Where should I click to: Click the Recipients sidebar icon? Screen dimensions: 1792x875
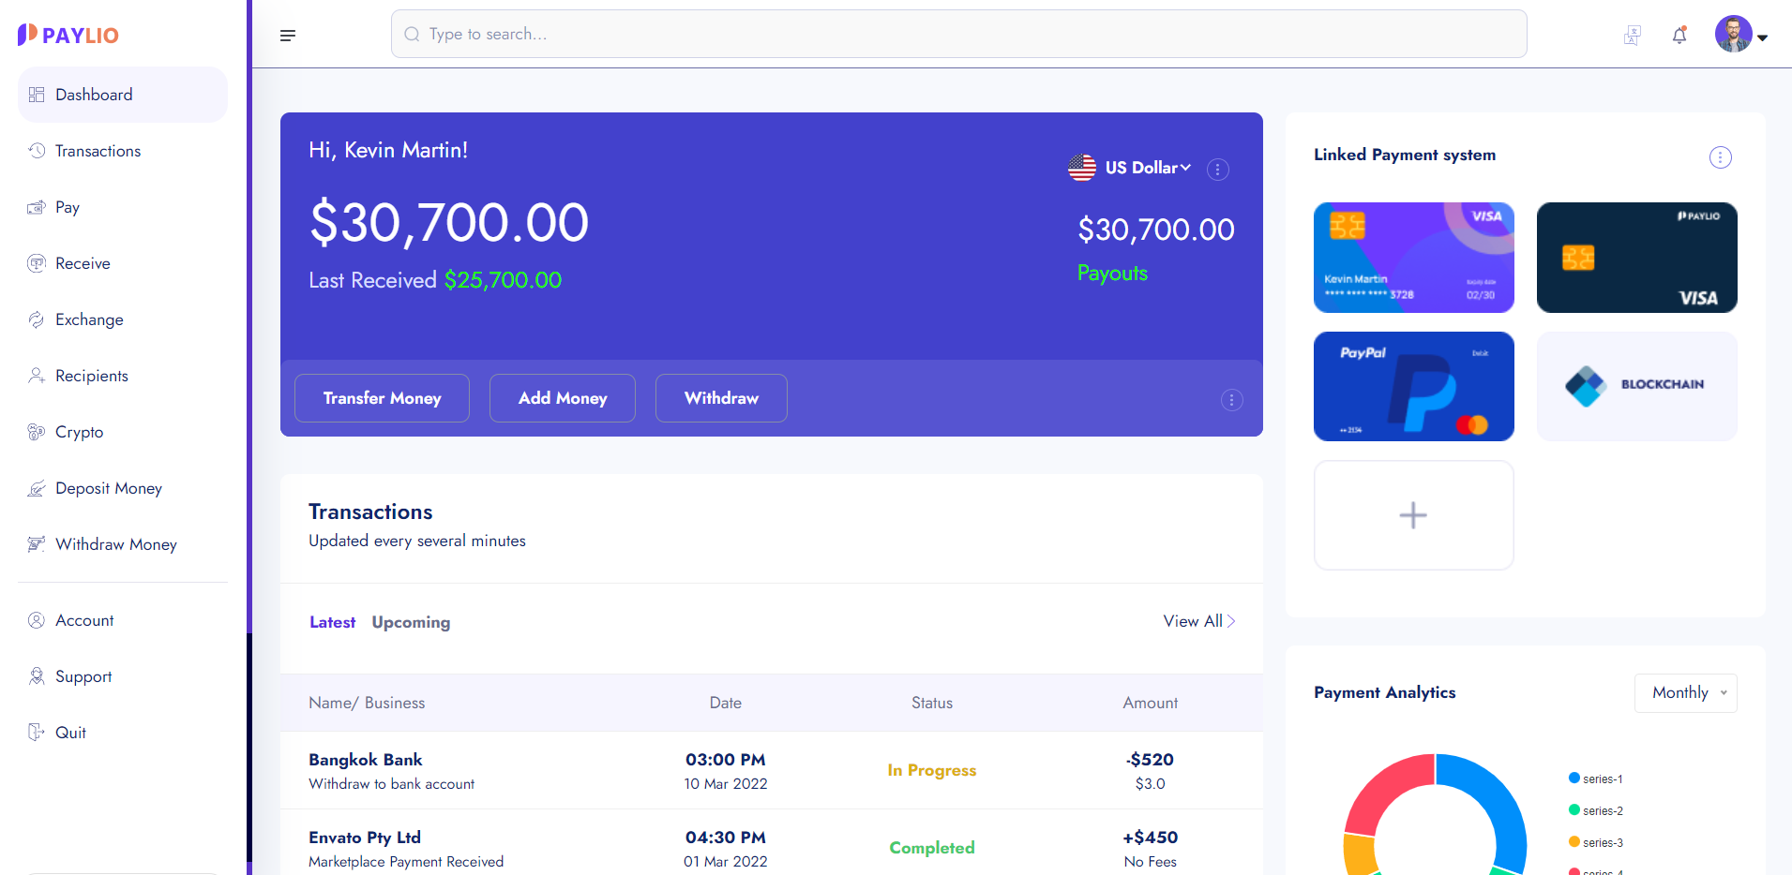tap(37, 376)
